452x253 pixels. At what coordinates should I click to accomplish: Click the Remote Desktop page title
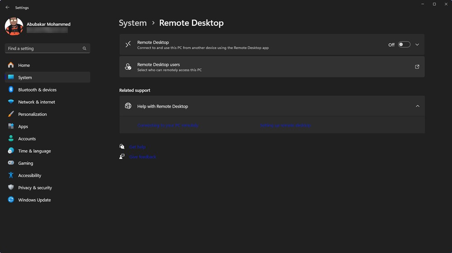[x=191, y=23]
